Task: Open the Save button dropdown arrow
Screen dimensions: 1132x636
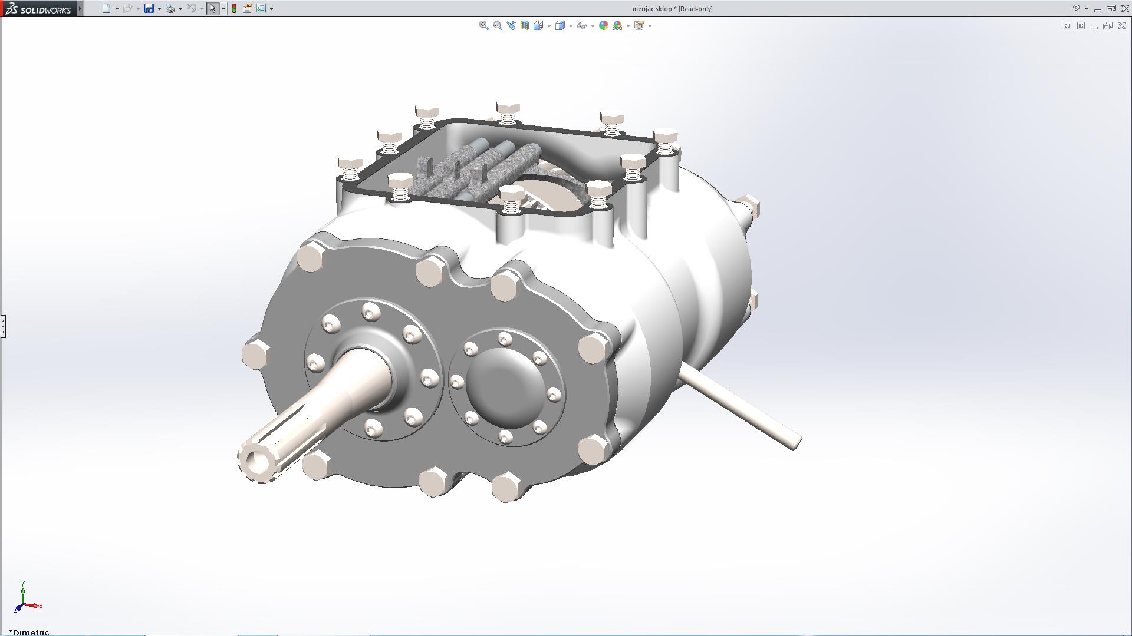Action: pos(159,9)
